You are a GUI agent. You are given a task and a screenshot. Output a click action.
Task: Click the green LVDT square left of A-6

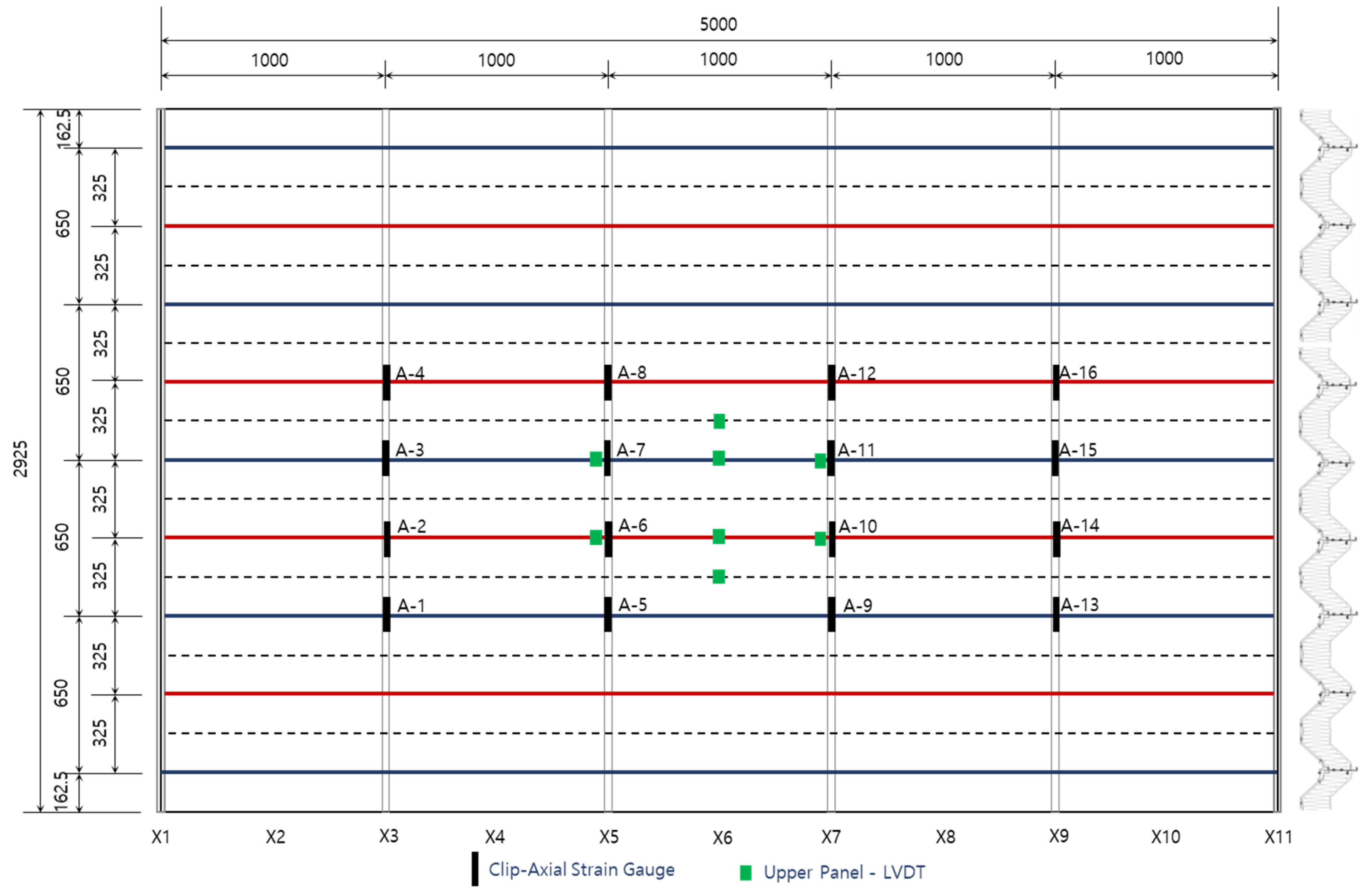(596, 538)
